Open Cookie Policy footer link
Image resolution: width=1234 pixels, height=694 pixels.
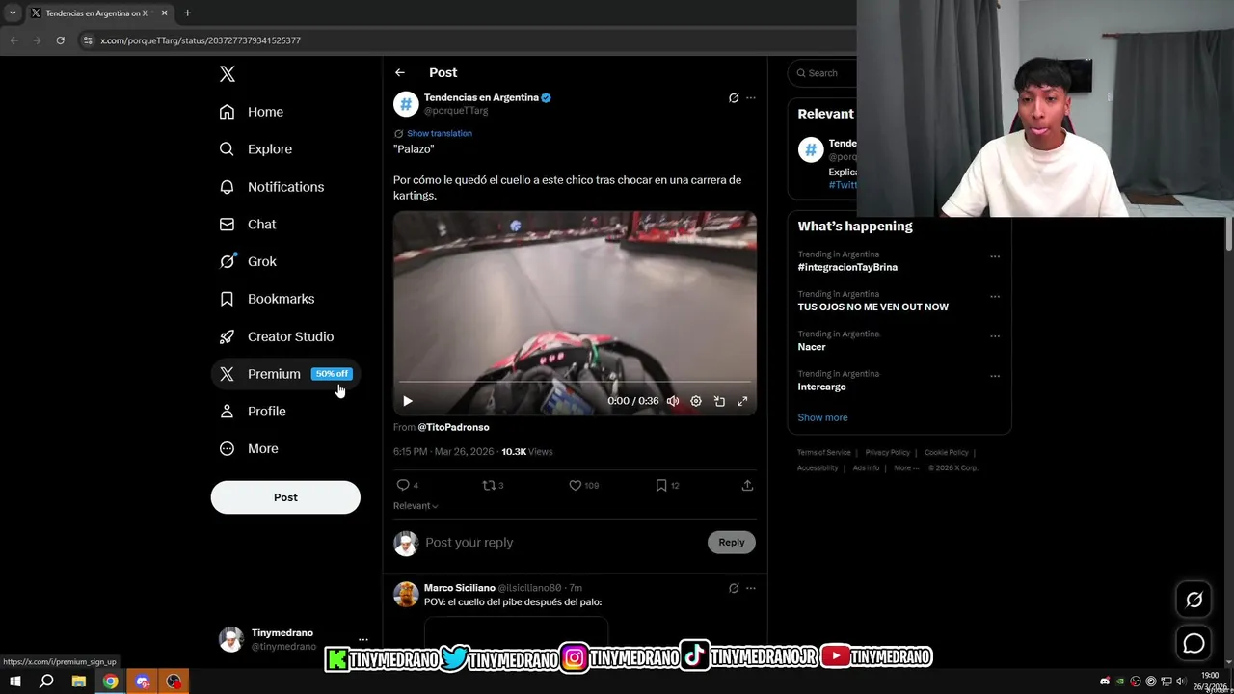point(947,453)
